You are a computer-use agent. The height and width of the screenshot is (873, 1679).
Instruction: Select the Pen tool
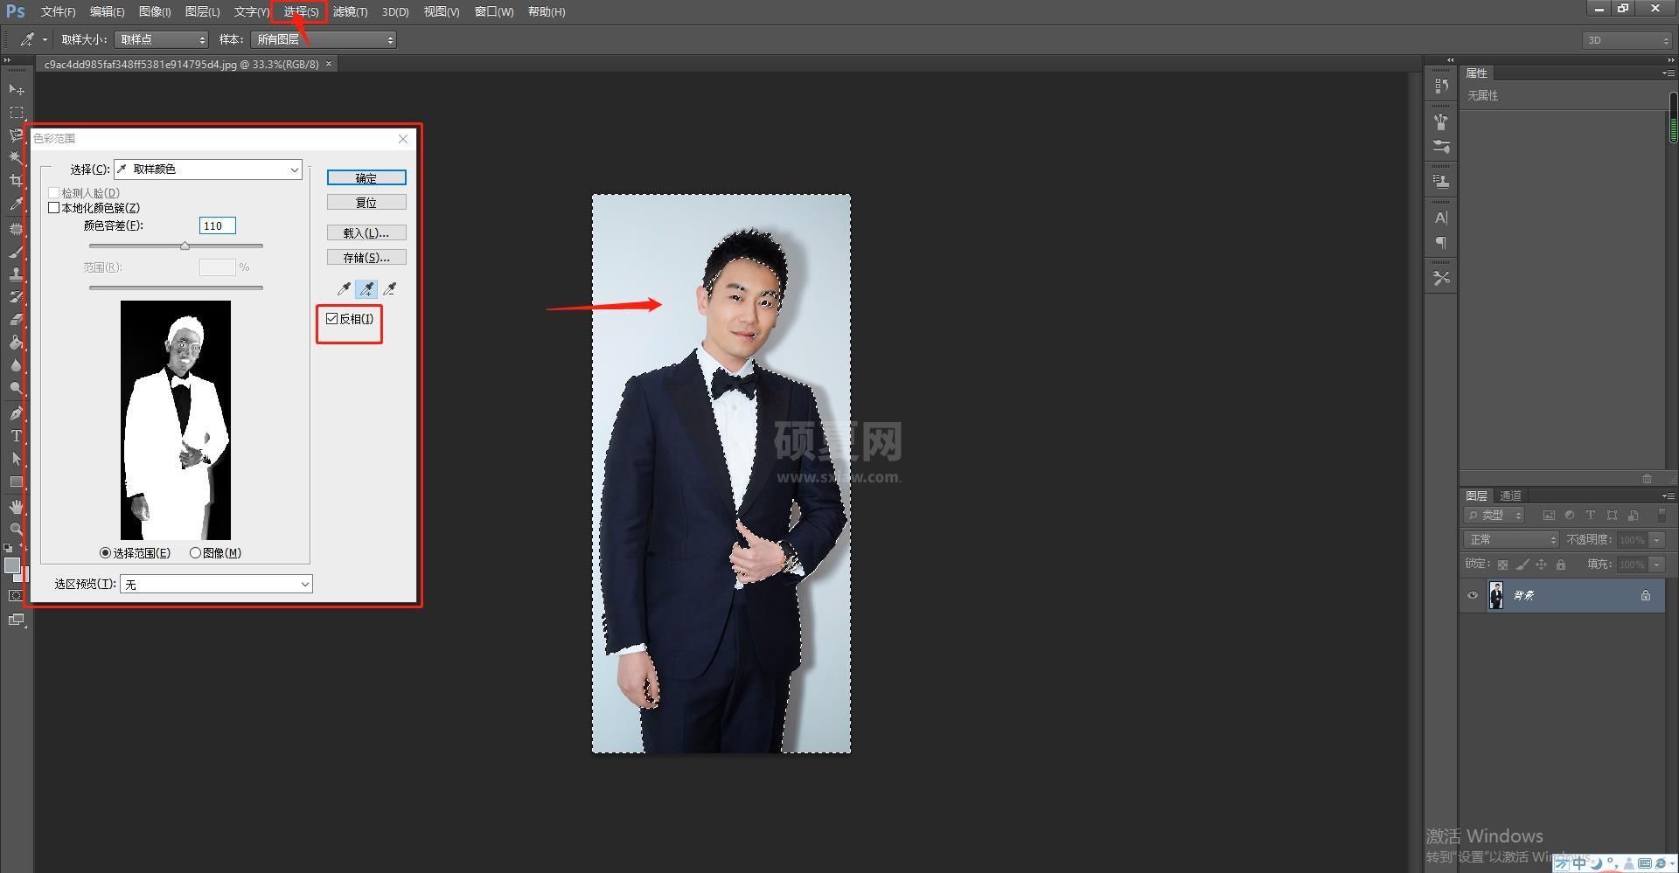(x=16, y=413)
